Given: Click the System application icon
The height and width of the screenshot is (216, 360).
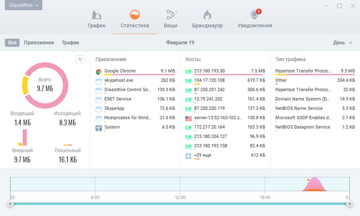Looking at the screenshot, I should (x=99, y=128).
